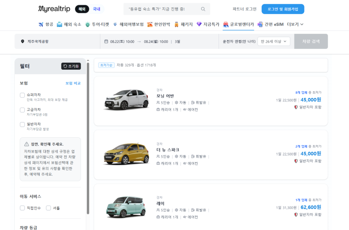Open the 지금특가 menu tab

[x=208, y=24]
